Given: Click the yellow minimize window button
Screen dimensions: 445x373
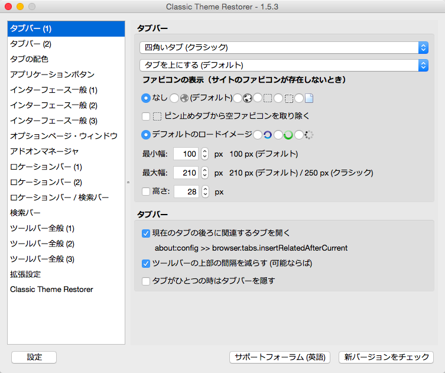Looking at the screenshot, I should pyautogui.click(x=20, y=7).
